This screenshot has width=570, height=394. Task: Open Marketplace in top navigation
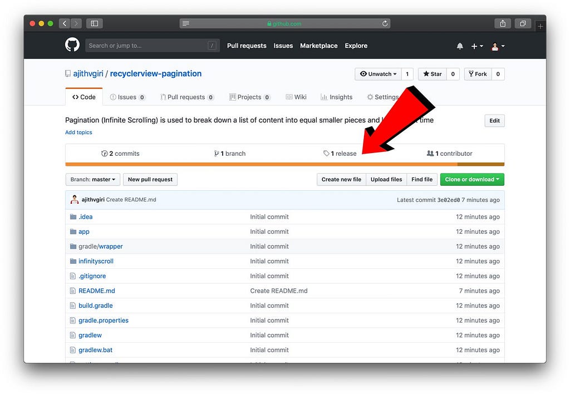[319, 46]
